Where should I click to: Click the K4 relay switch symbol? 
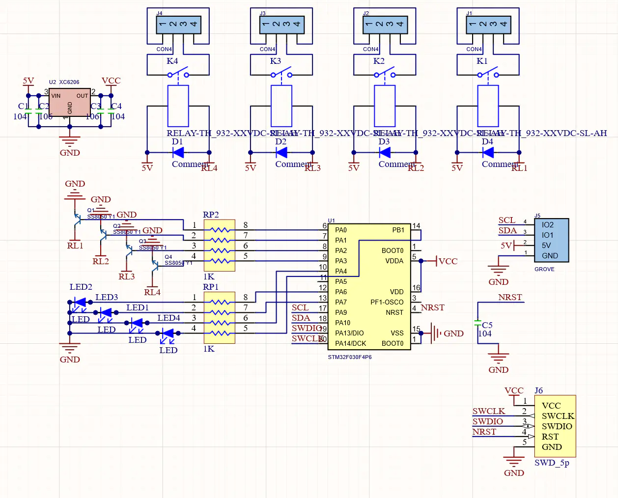coord(178,74)
